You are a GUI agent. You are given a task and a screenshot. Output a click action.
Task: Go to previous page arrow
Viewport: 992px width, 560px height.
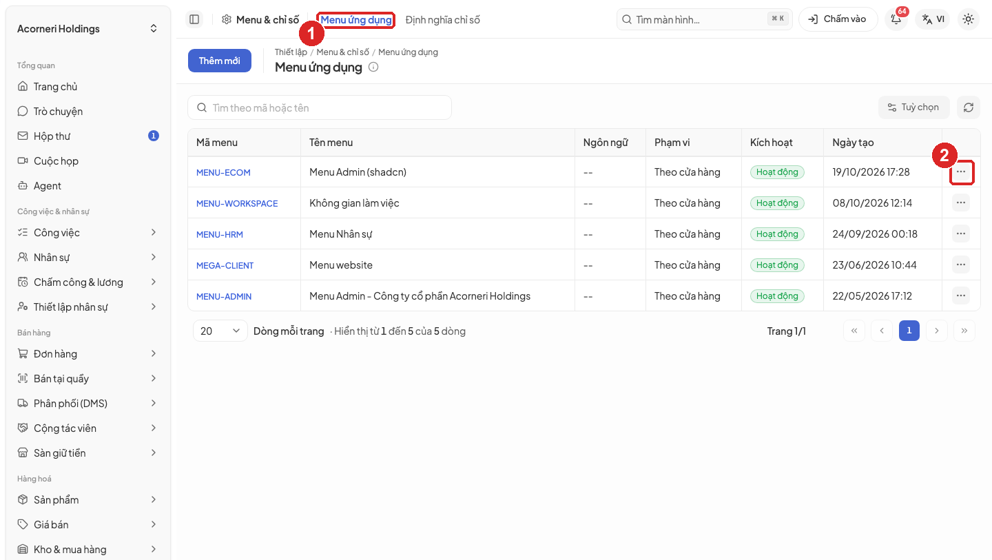click(882, 331)
